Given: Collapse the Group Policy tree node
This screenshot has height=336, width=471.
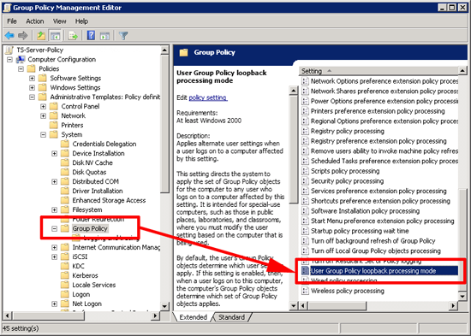Looking at the screenshot, I should tap(54, 228).
